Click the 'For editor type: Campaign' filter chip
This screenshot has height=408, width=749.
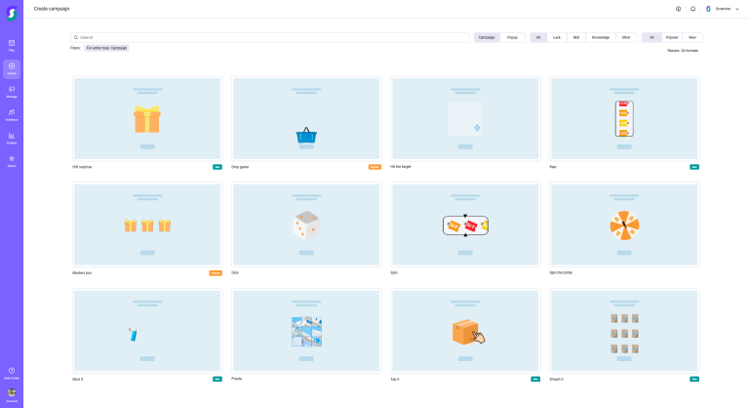106,48
